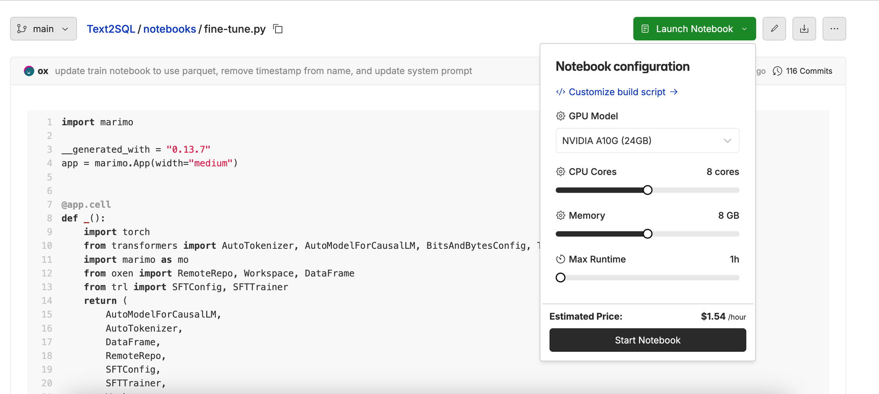Open the three-dots more options menu
The height and width of the screenshot is (394, 879).
[834, 29]
